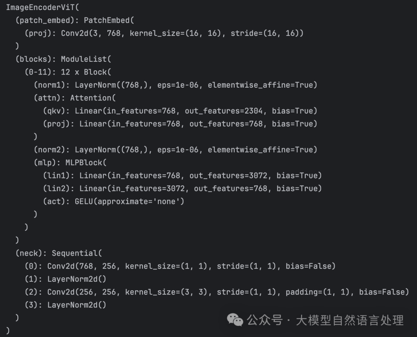Select the (qkv): Linear line
The image size is (417, 337).
180,111
